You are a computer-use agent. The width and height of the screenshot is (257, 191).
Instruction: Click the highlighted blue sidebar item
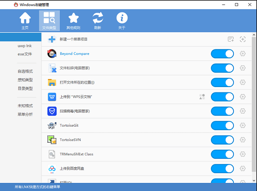pyautogui.click(x=21, y=37)
